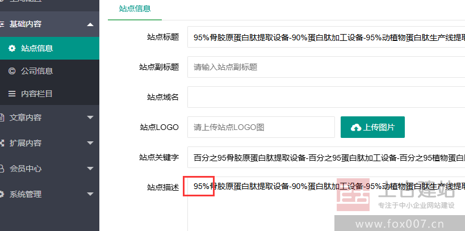Click the cloud upload icon on 上传图片

[356, 128]
